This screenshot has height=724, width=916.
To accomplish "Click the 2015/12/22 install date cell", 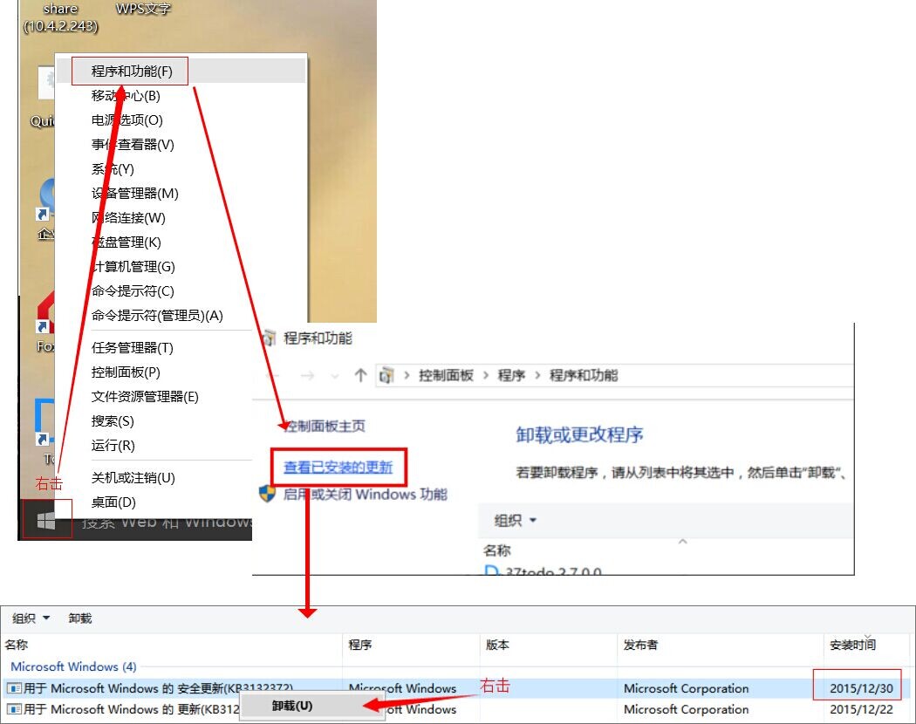I will (862, 709).
